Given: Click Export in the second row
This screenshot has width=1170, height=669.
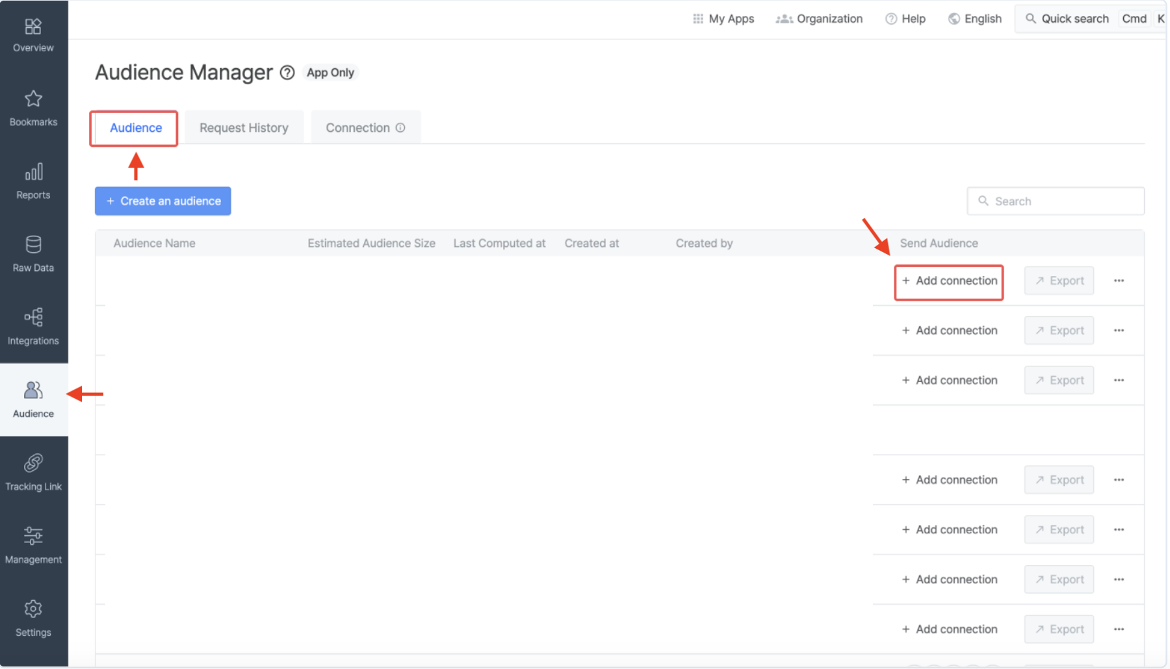Looking at the screenshot, I should tap(1059, 331).
